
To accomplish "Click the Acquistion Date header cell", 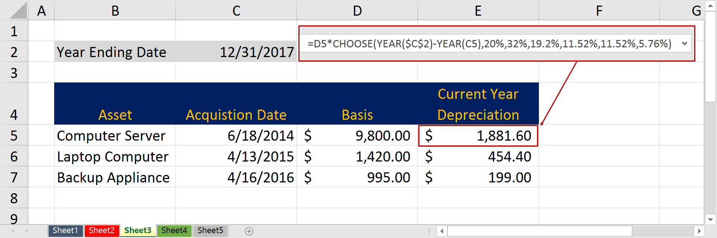I will coord(236,104).
